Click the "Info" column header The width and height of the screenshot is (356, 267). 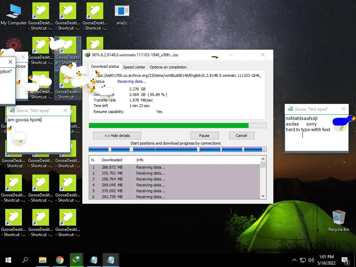(195, 160)
